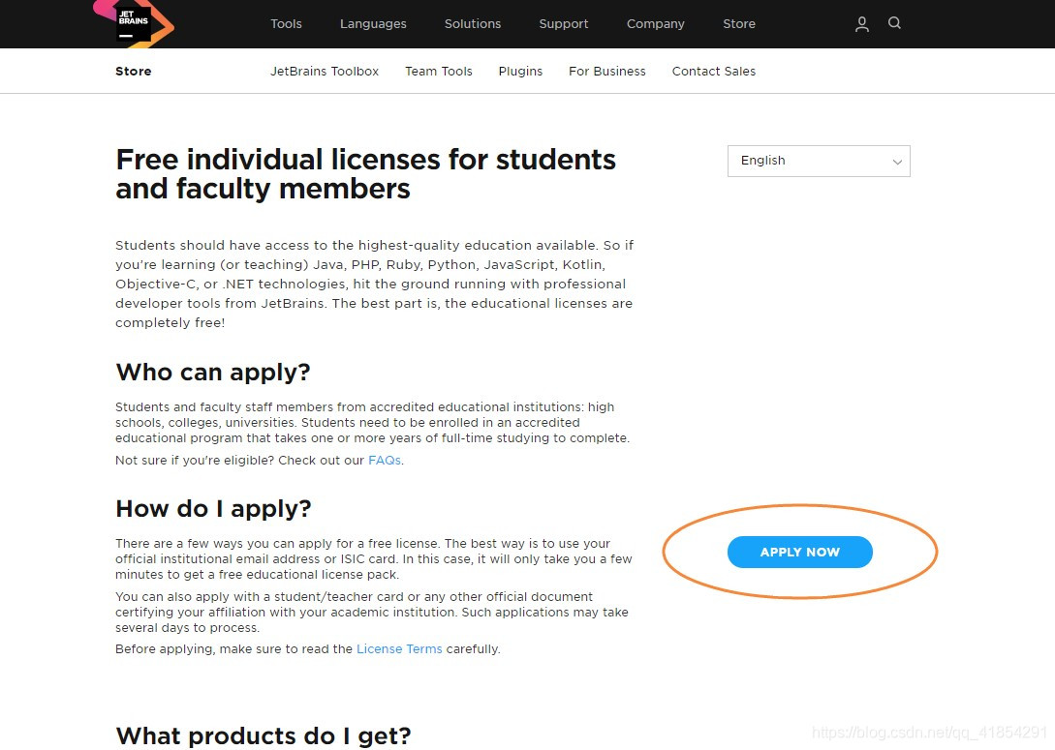The image size is (1055, 750).
Task: Click the 'Who can apply?' heading
Action: coord(212,373)
